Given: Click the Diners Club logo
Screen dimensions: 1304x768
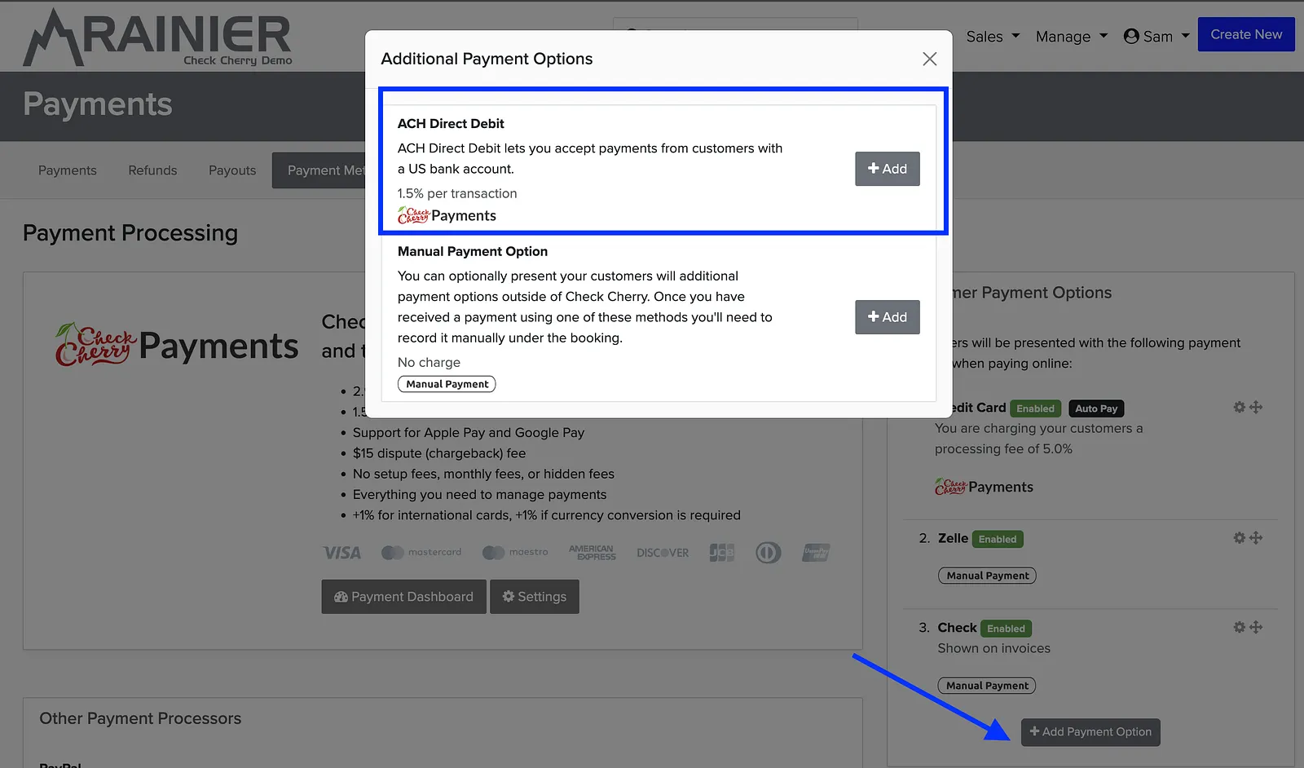Looking at the screenshot, I should (x=768, y=553).
